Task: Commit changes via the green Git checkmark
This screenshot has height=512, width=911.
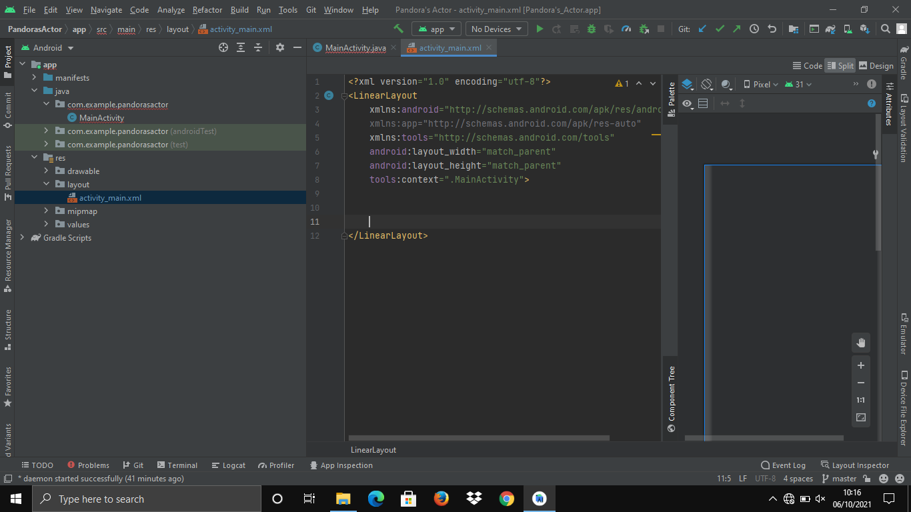Action: (x=720, y=29)
